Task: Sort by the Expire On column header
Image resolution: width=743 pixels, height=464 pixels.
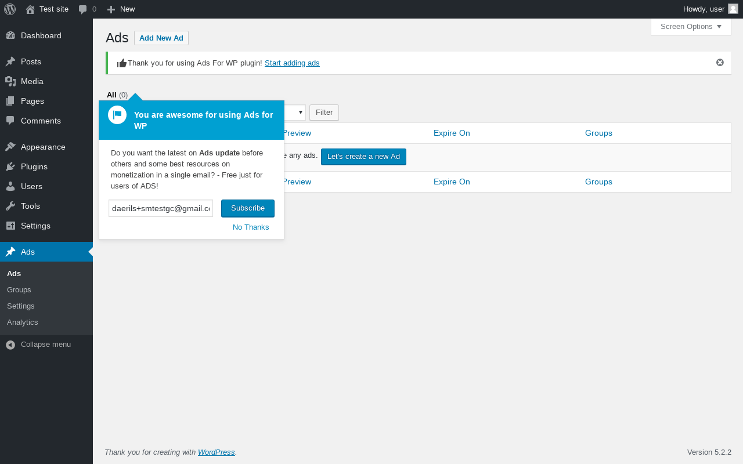Action: pos(452,133)
